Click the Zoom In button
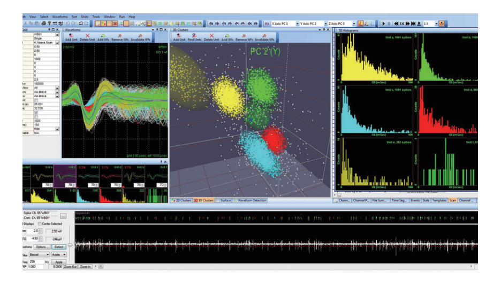The image size is (493, 299). point(85,266)
